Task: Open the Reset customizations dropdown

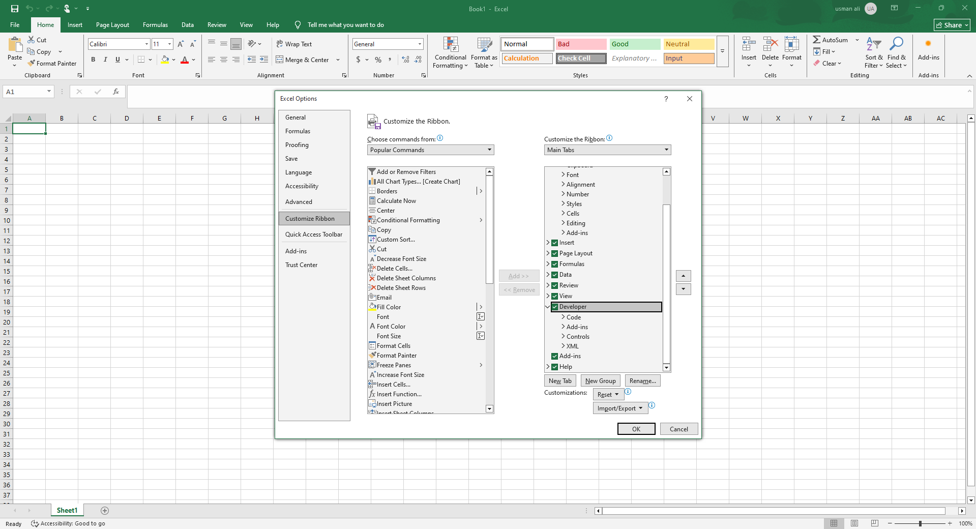Action: (608, 395)
